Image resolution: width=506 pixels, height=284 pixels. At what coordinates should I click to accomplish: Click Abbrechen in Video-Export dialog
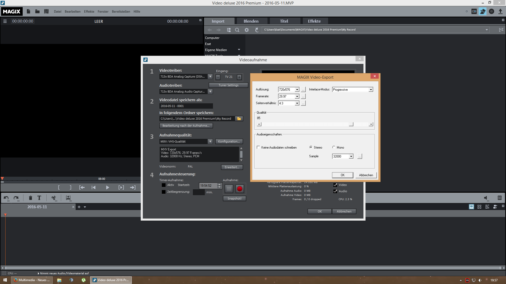pyautogui.click(x=366, y=175)
